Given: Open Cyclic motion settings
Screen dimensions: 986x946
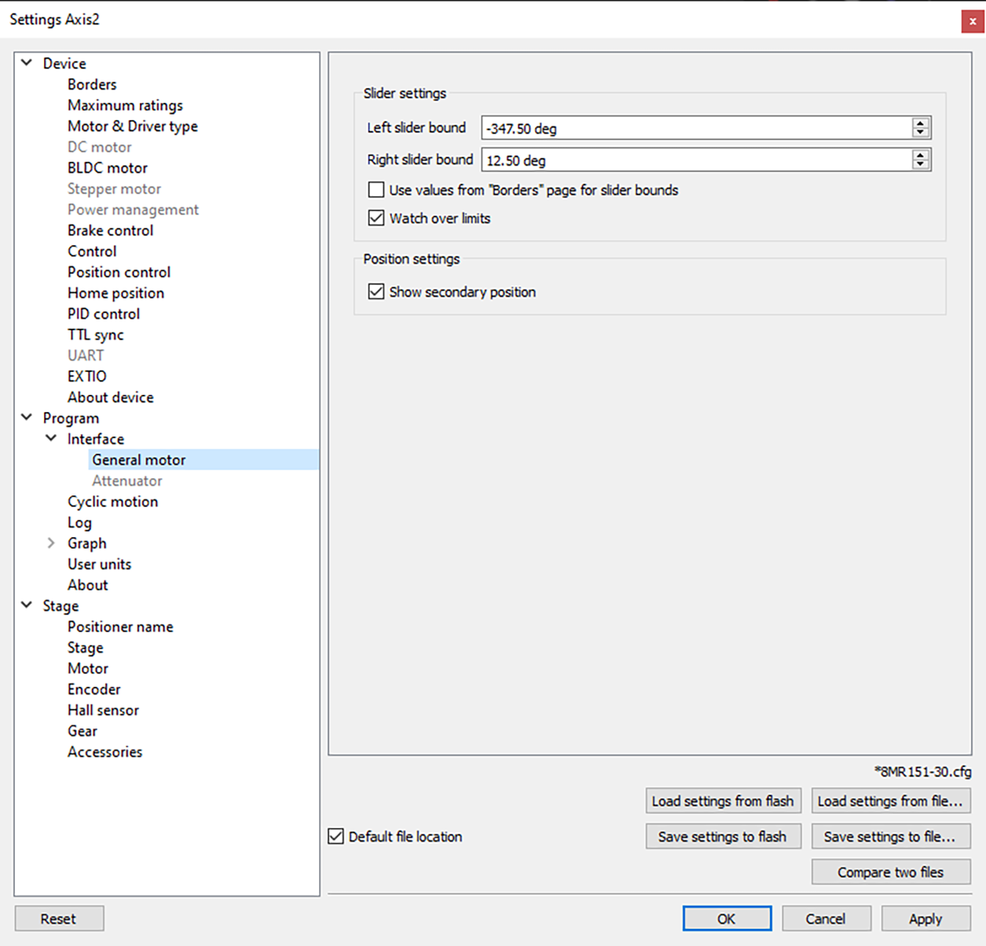Looking at the screenshot, I should (x=112, y=502).
